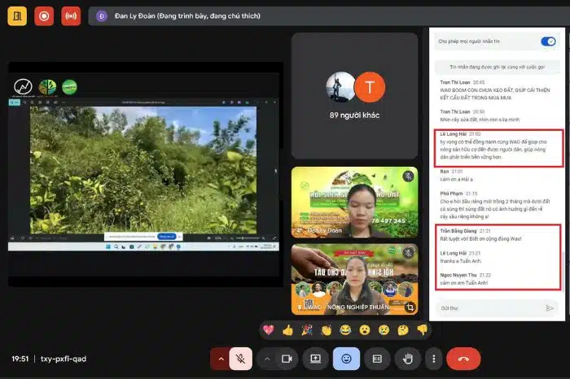The height and width of the screenshot is (379, 570).
Task: Close the emoji reactions bar via smiley button
Action: [x=346, y=358]
